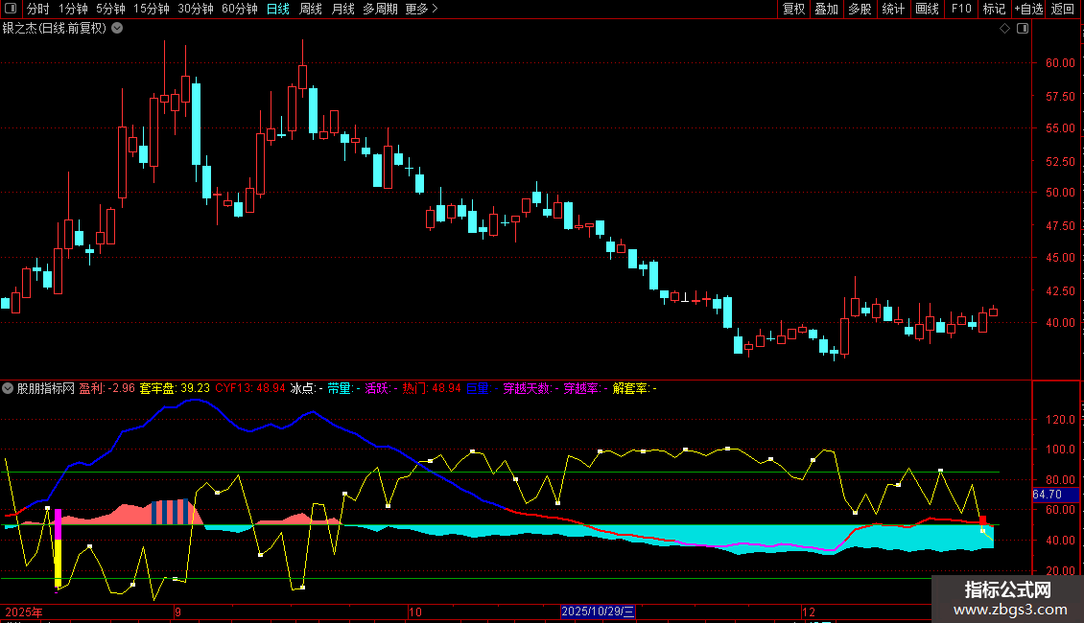Switch to the 周线 weekly tab
Screen dimensions: 1084x623
tap(311, 10)
